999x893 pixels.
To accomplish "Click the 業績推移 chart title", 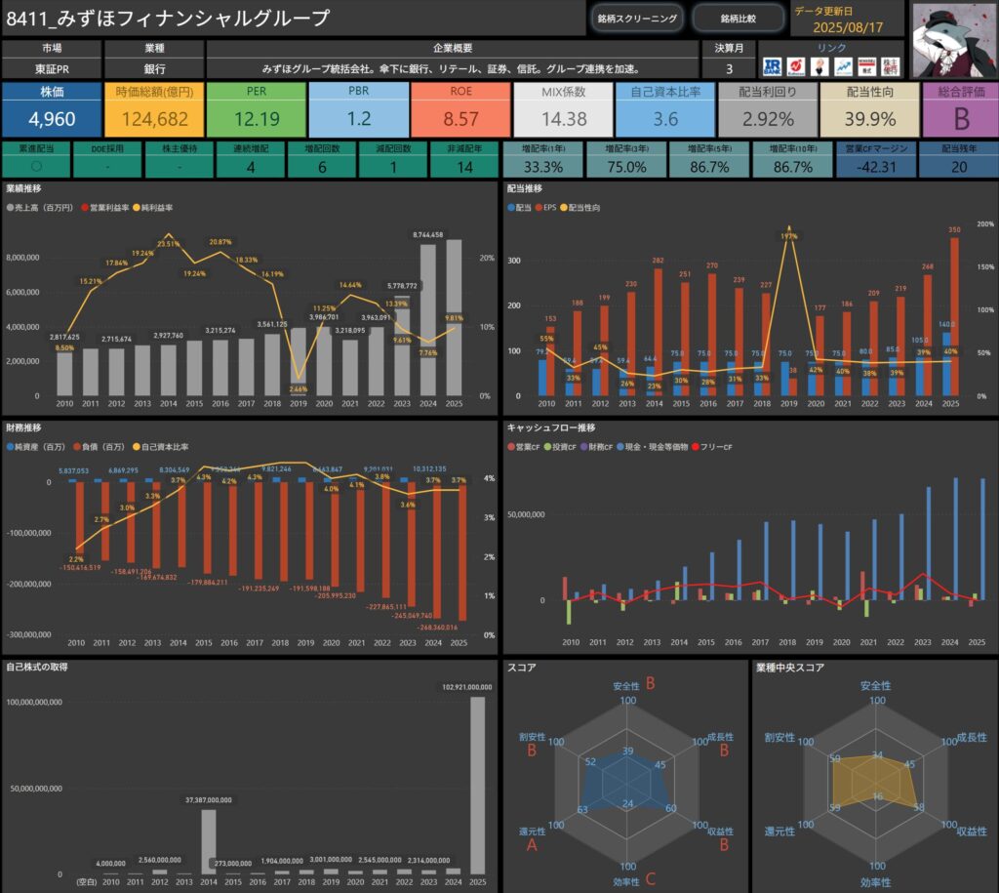I will [23, 188].
